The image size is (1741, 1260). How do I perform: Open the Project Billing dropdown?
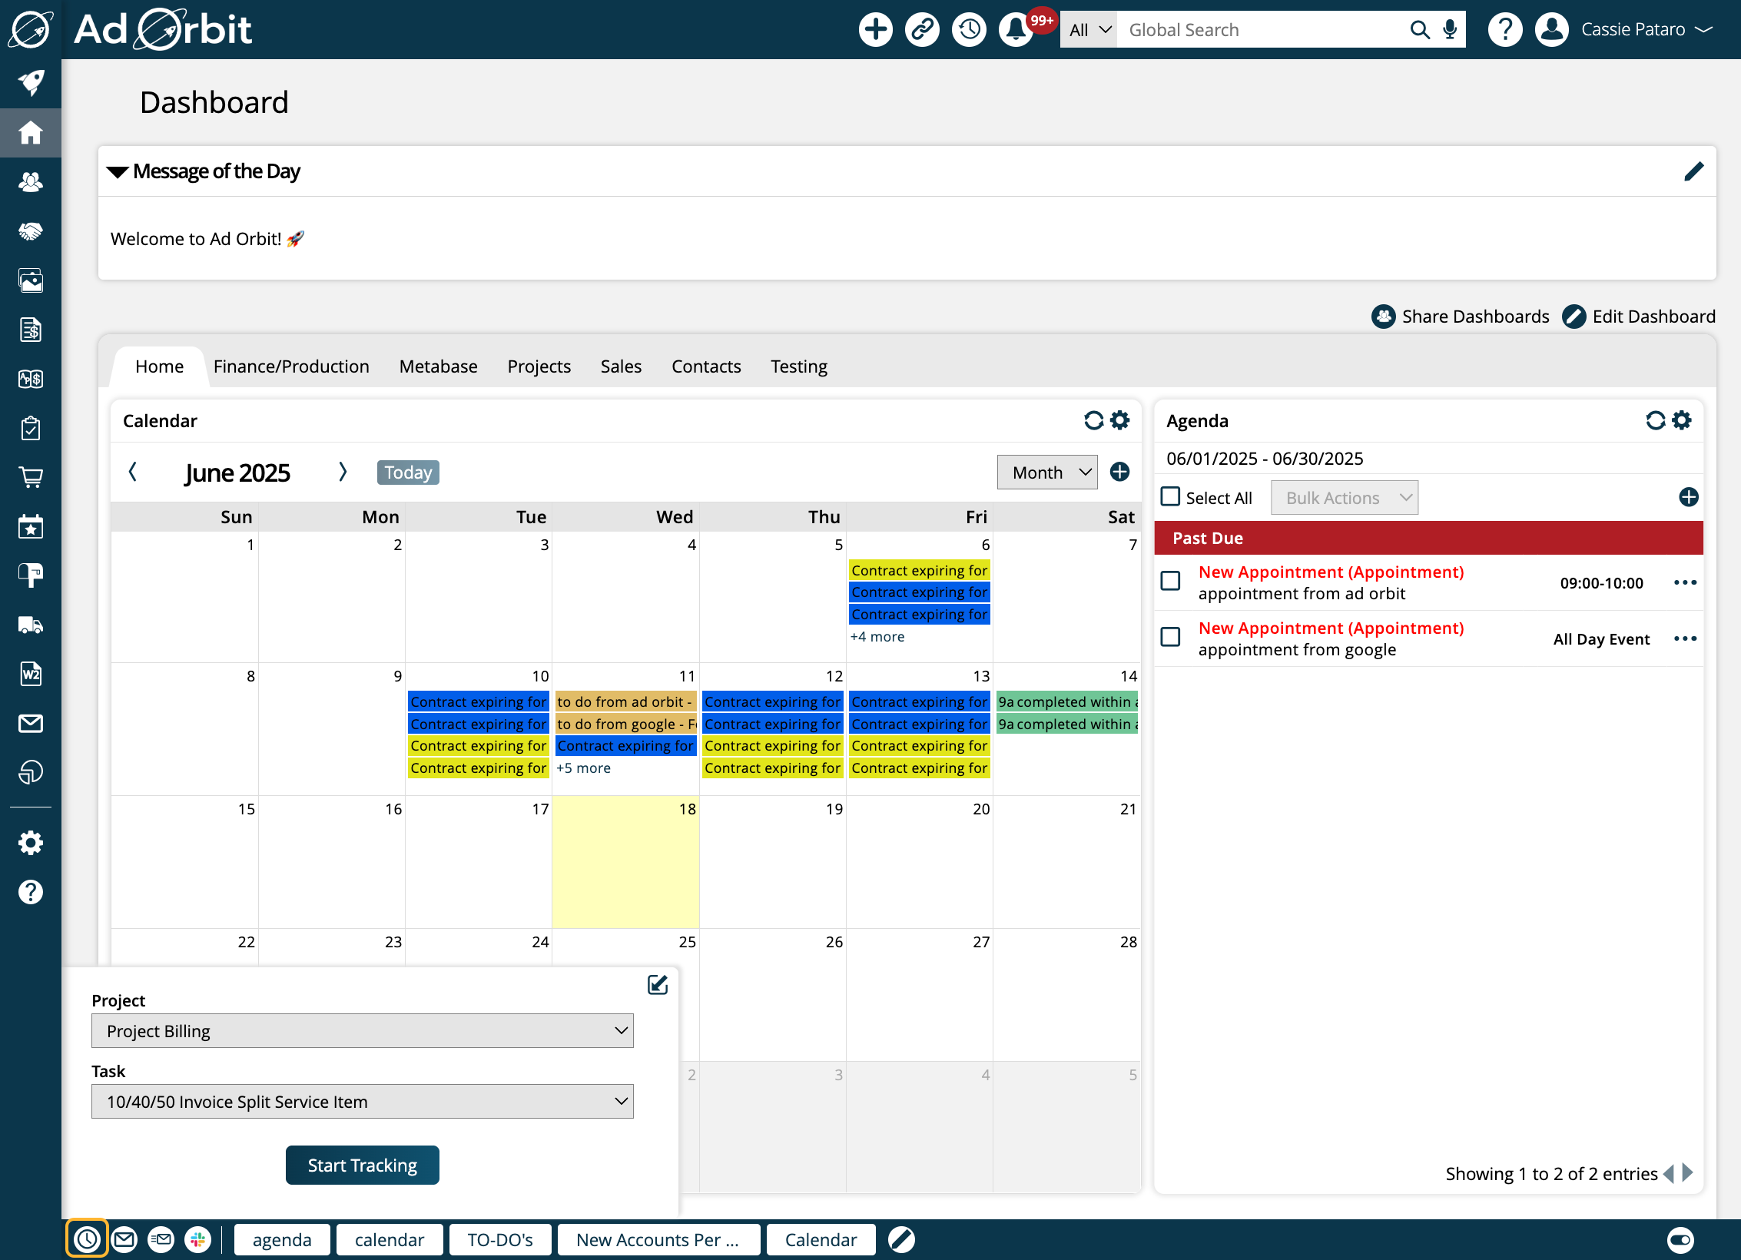click(x=363, y=1031)
